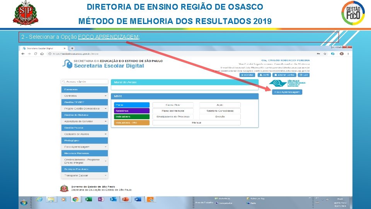
Task: Open the Evasão indicator option
Action: pyautogui.click(x=220, y=117)
